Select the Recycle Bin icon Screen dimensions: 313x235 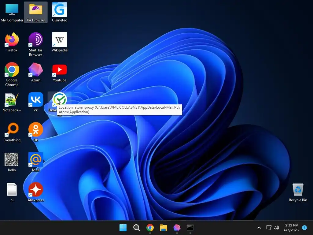click(298, 192)
